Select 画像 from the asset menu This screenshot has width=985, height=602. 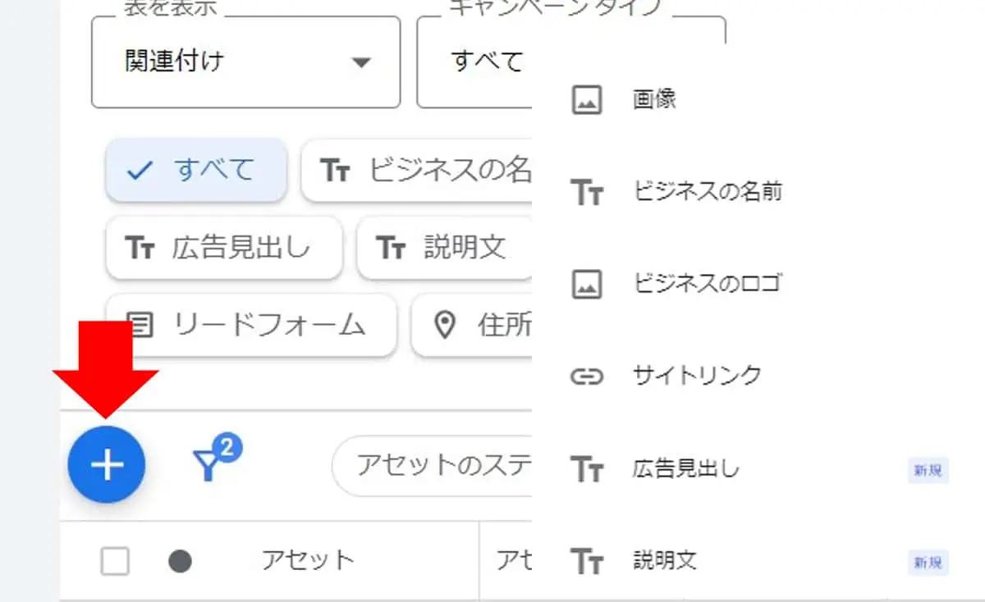coord(654,99)
